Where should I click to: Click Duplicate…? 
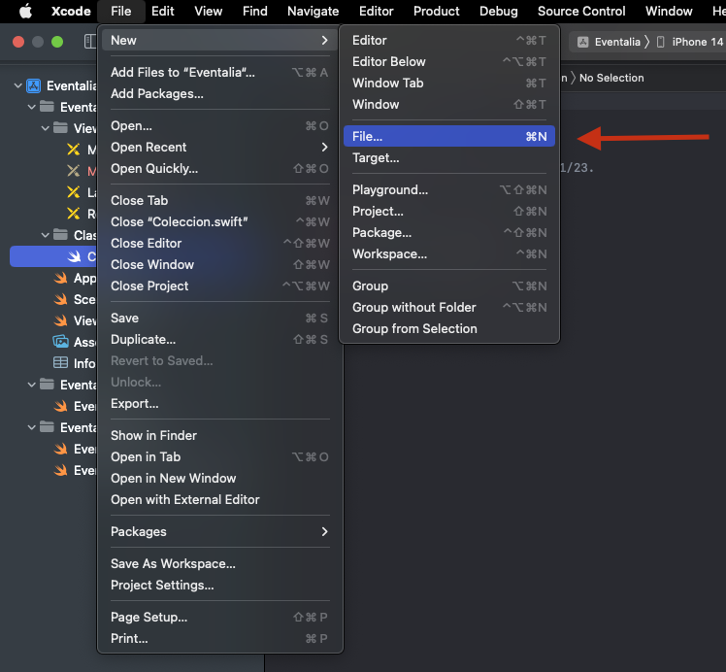click(220, 339)
